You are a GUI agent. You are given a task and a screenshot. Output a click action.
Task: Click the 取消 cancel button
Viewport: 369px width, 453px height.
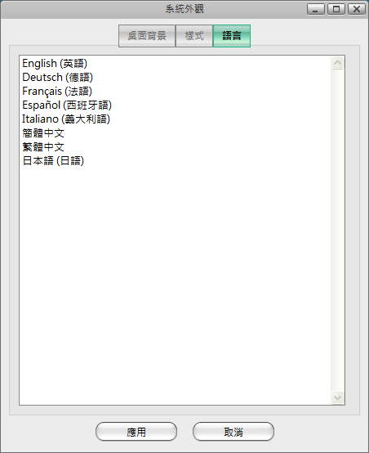233,432
